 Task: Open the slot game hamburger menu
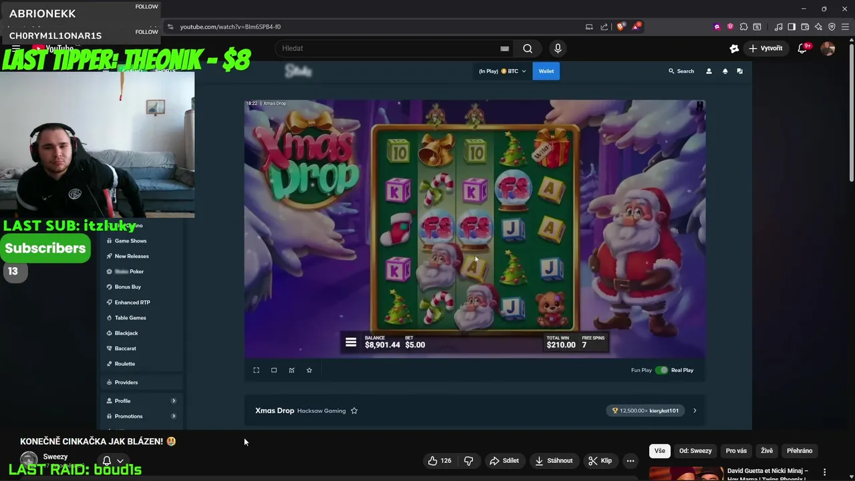pyautogui.click(x=351, y=343)
